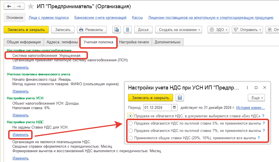The height and width of the screenshot is (162, 279).
Task: Click the printer icon on Реквизиты button
Action: (81, 29)
